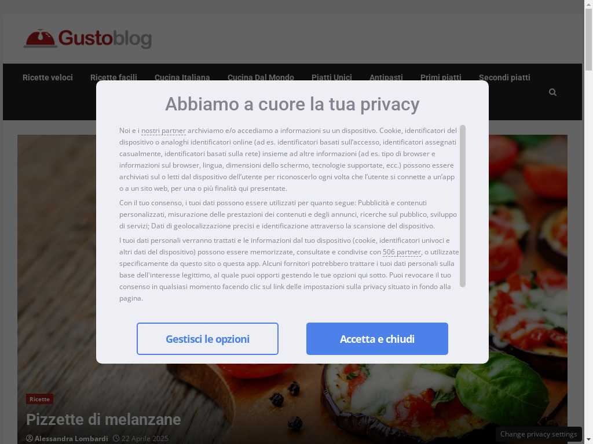Accept cookies with Accetta e chiudi
The width and height of the screenshot is (593, 444).
pyautogui.click(x=377, y=339)
